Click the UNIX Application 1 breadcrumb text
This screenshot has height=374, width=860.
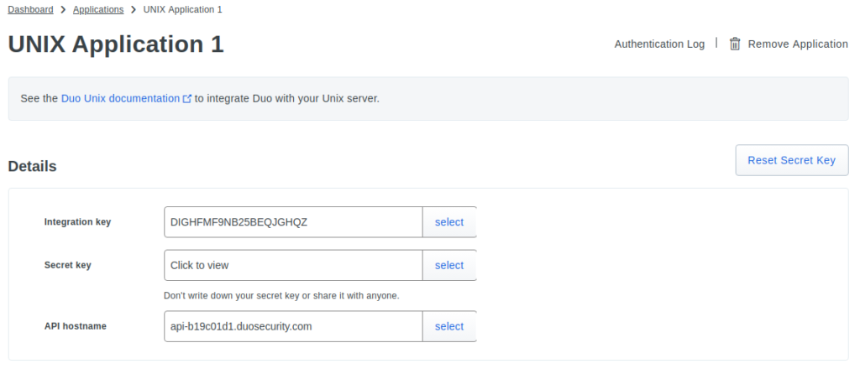click(x=182, y=10)
